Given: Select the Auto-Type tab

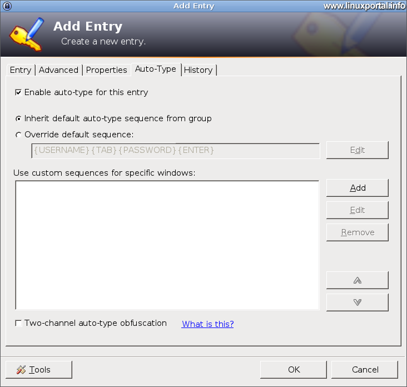Looking at the screenshot, I should tap(155, 69).
